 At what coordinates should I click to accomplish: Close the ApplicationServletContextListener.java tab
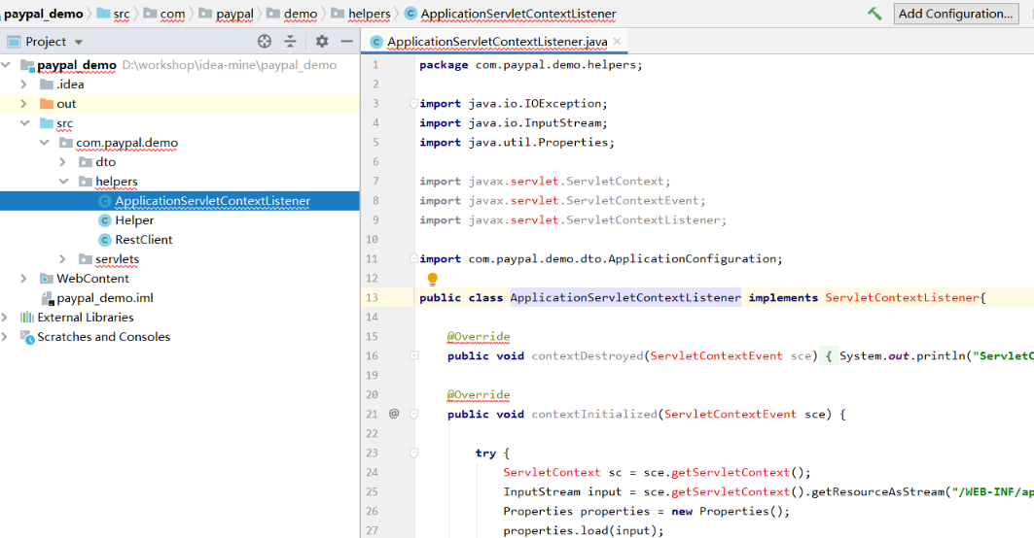(617, 42)
